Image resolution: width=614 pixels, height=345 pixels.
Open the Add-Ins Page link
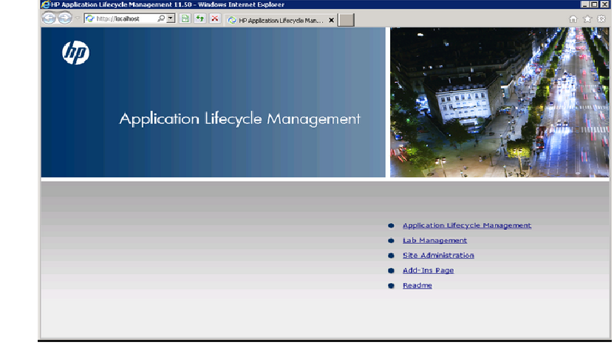[428, 270]
